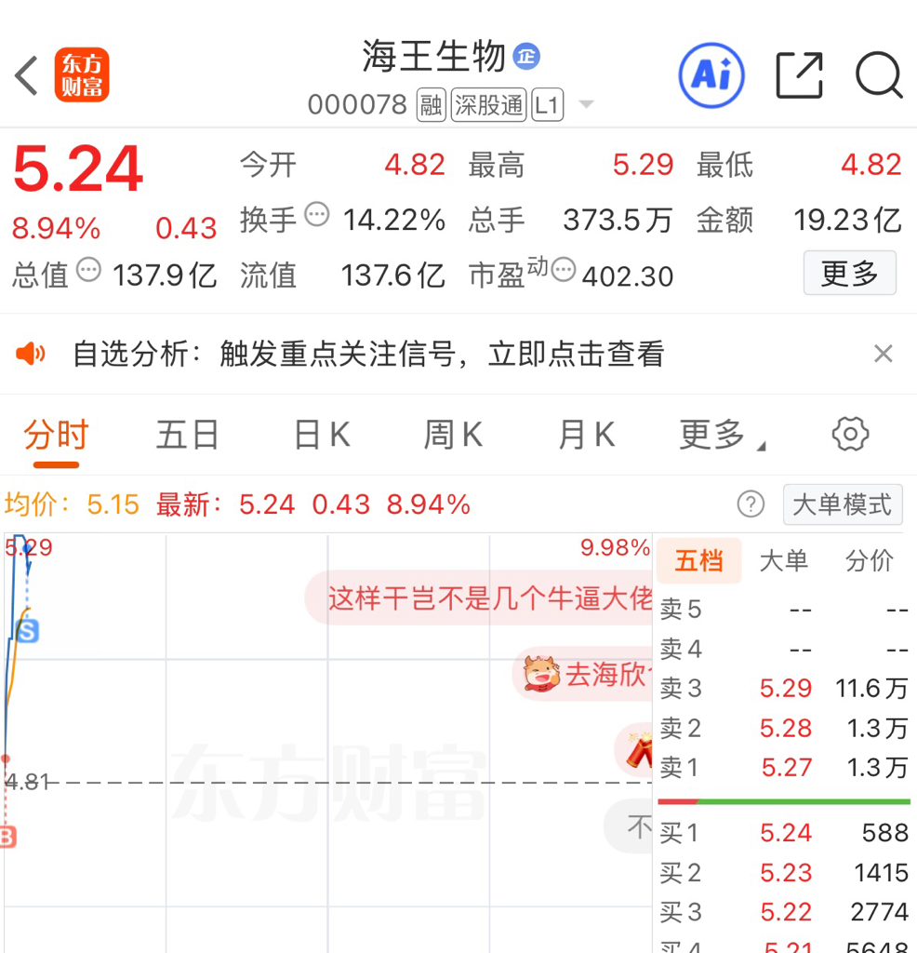Open the search magnifier icon
The width and height of the screenshot is (917, 953).
tap(879, 75)
